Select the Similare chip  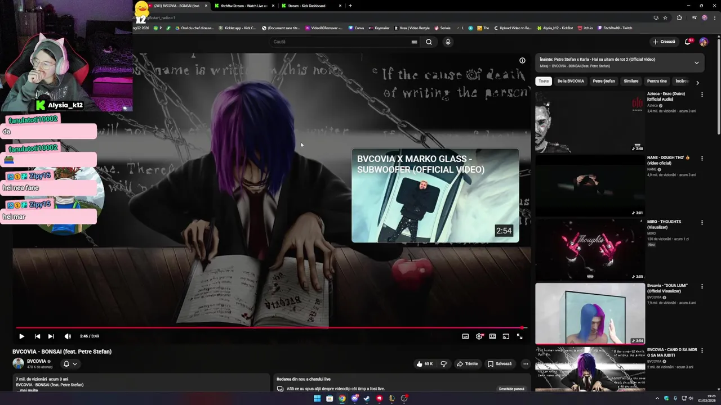click(631, 81)
